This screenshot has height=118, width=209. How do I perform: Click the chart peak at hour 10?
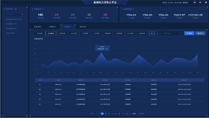(x=101, y=53)
